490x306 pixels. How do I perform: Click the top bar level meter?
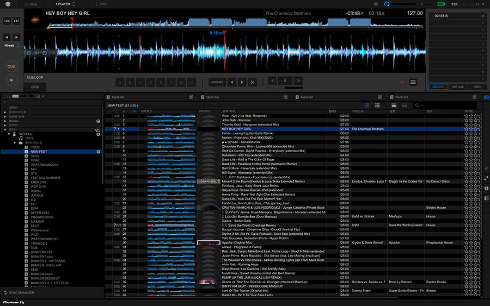point(404,4)
